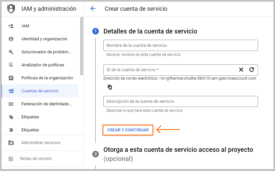This screenshot has width=275, height=171.
Task: Focus the ID de la cuenta de servicio field
Action: tap(170, 70)
